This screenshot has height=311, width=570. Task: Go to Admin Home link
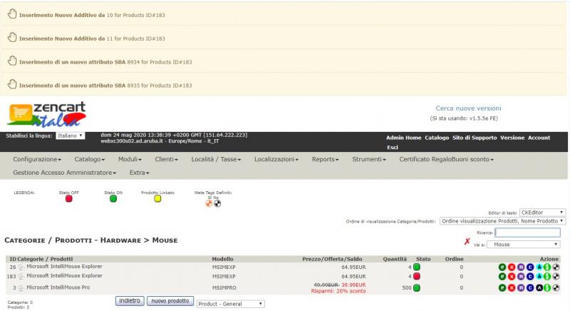(403, 138)
